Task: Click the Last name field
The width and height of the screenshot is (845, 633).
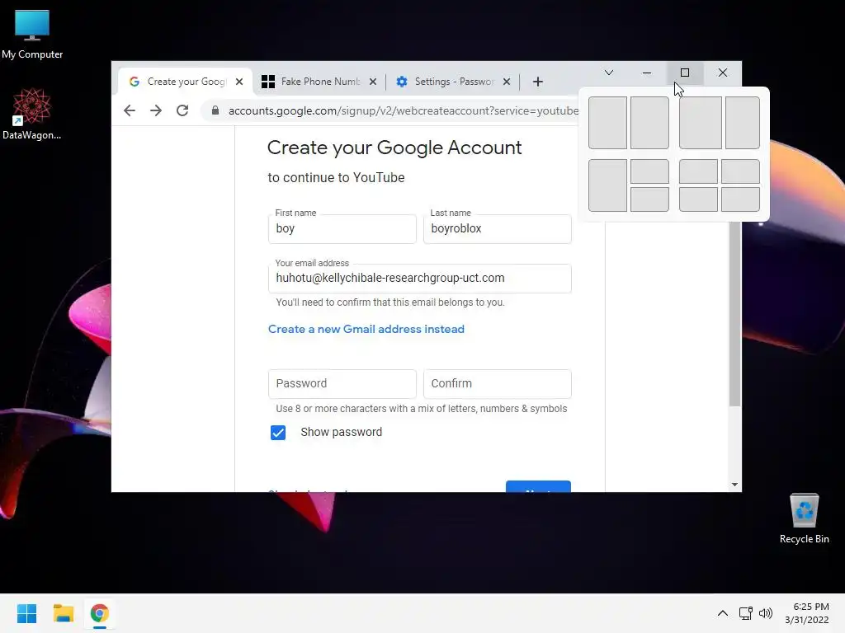Action: 498,229
